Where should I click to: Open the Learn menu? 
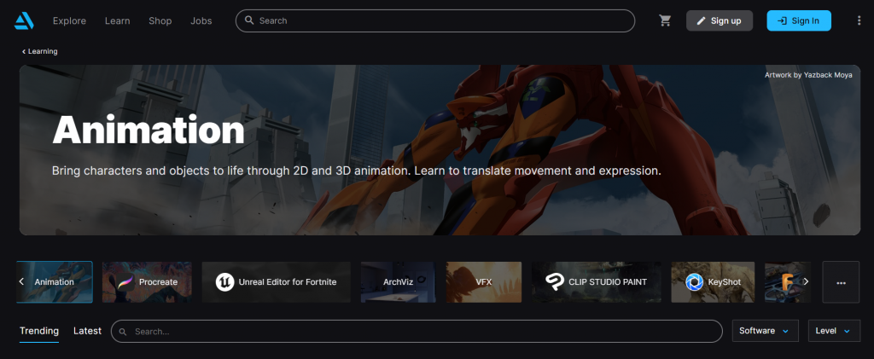point(118,20)
